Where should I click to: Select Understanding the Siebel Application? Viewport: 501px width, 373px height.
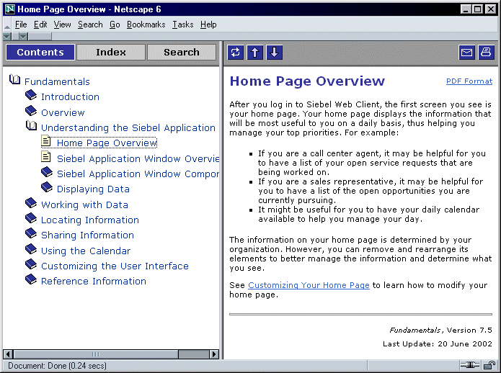pyautogui.click(x=128, y=128)
